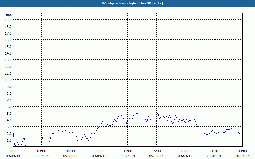Click the '1,0' y-axis value

[x=10, y=140]
